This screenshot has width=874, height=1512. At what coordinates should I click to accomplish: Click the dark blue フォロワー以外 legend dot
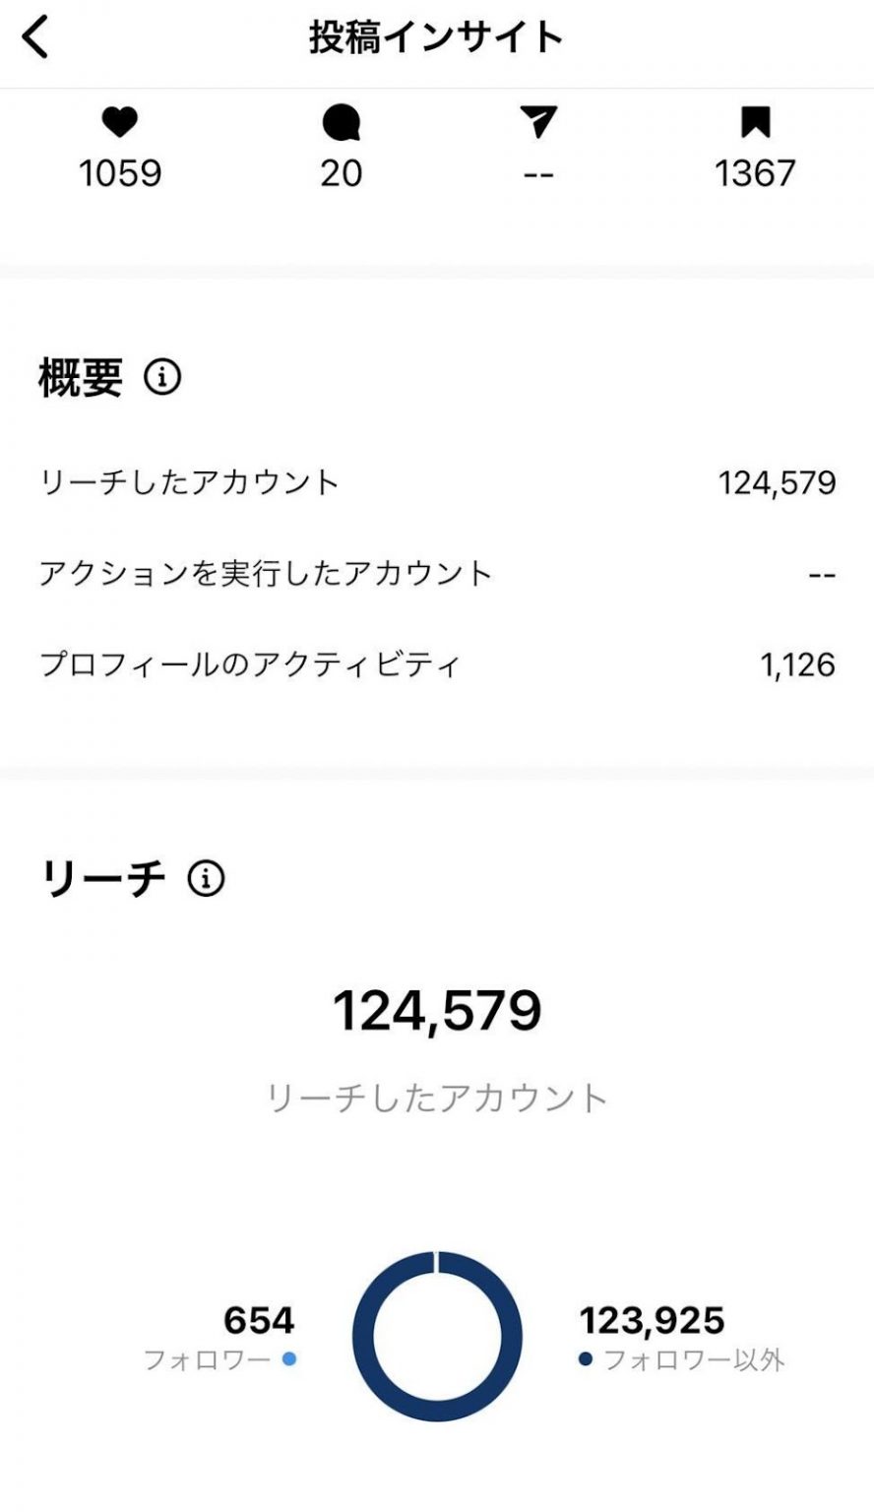pyautogui.click(x=586, y=1359)
